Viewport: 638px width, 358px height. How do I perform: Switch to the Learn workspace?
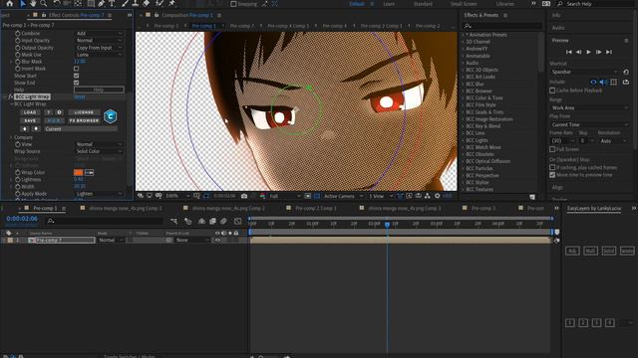pyautogui.click(x=389, y=4)
